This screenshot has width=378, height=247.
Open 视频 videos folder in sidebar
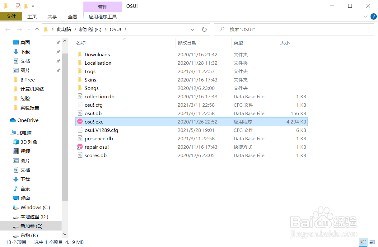point(21,151)
